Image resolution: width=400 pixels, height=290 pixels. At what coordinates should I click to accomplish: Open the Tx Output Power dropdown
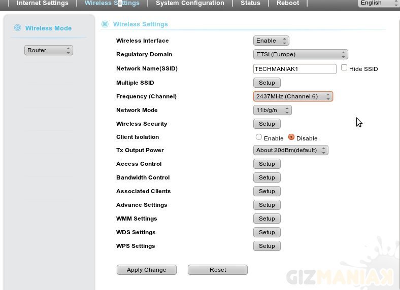pyautogui.click(x=290, y=150)
